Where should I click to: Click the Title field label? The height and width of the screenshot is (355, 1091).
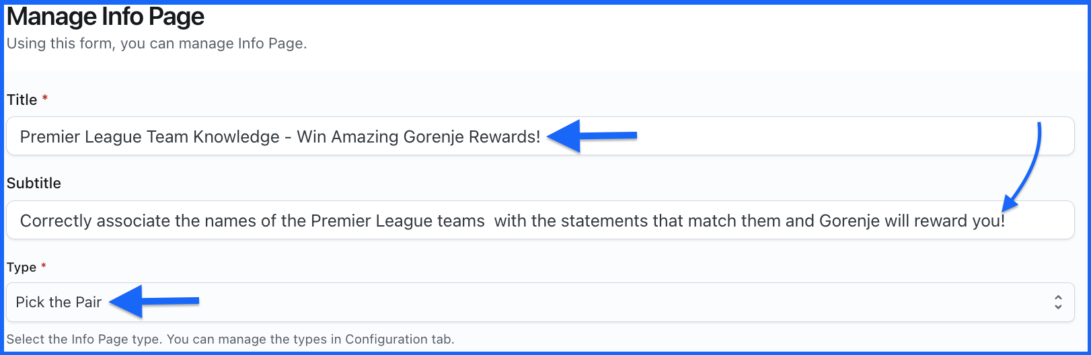[x=22, y=100]
